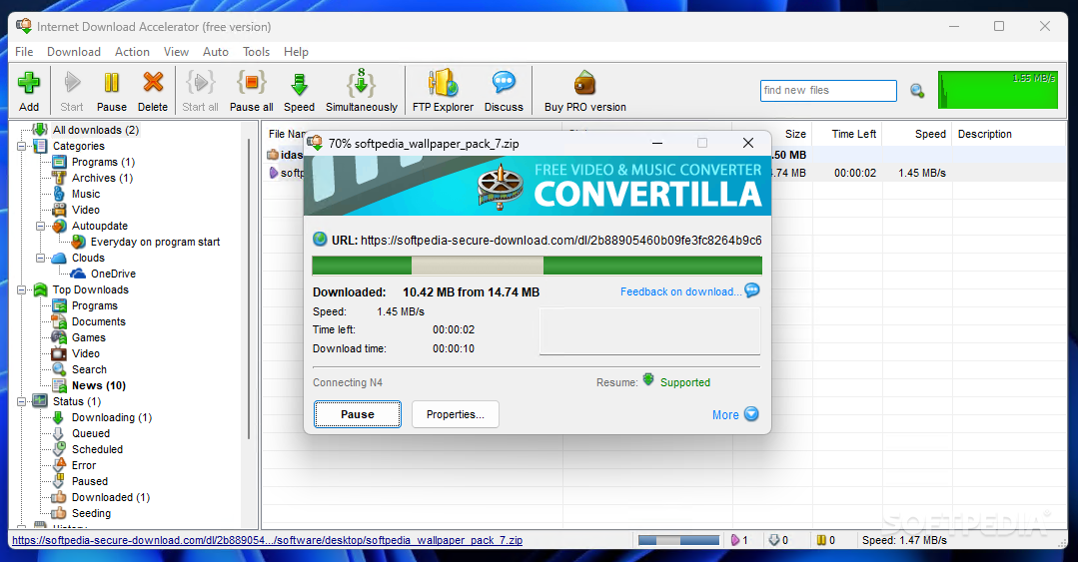Click the status bar download URL link
Image resolution: width=1078 pixels, height=562 pixels.
pos(267,540)
